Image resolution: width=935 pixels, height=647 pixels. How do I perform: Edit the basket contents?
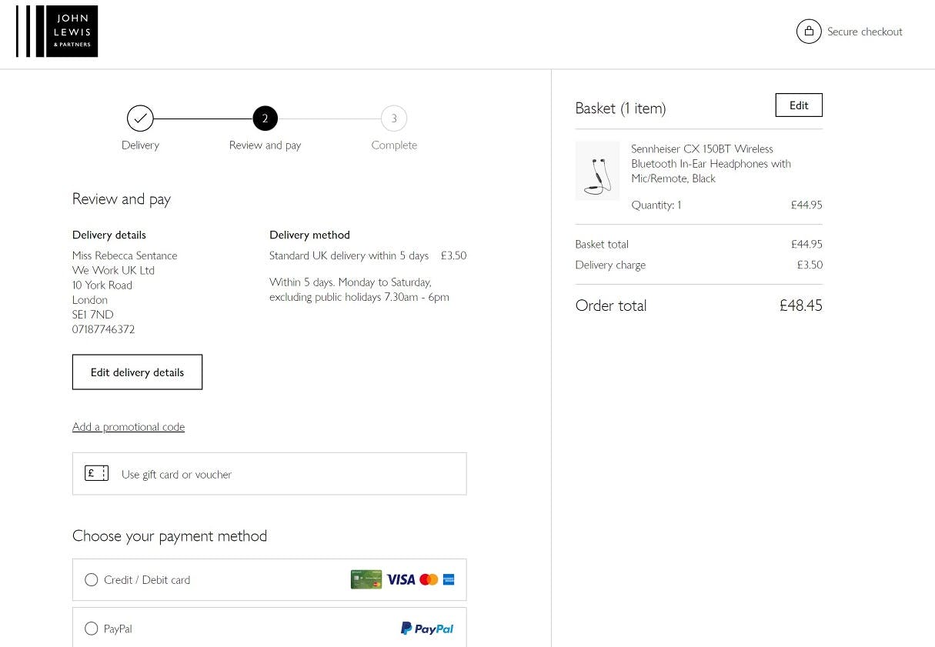798,105
